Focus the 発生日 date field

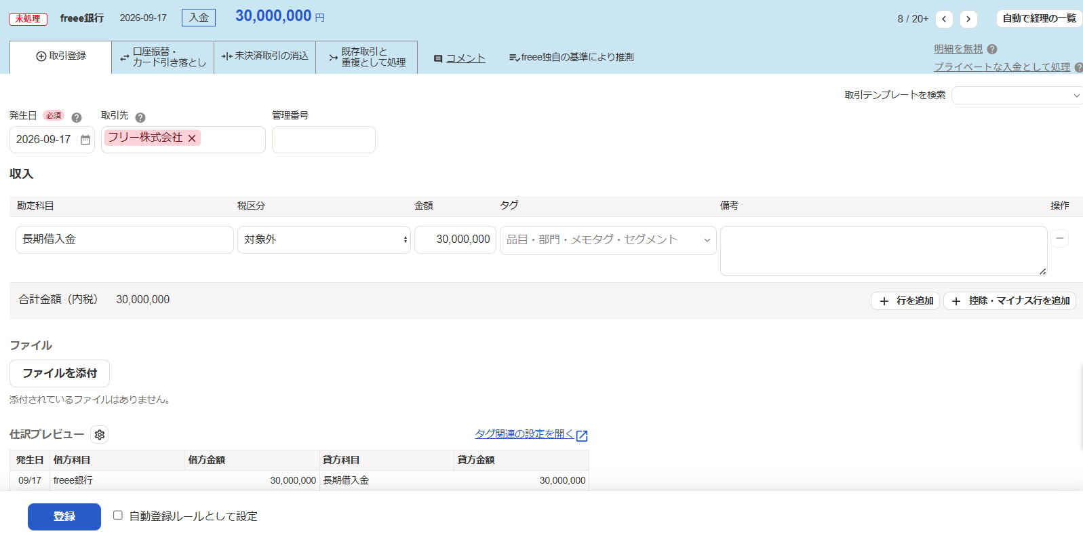pyautogui.click(x=52, y=140)
